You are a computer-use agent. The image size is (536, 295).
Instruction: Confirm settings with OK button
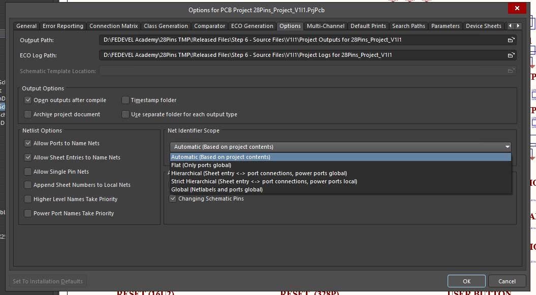(x=466, y=281)
